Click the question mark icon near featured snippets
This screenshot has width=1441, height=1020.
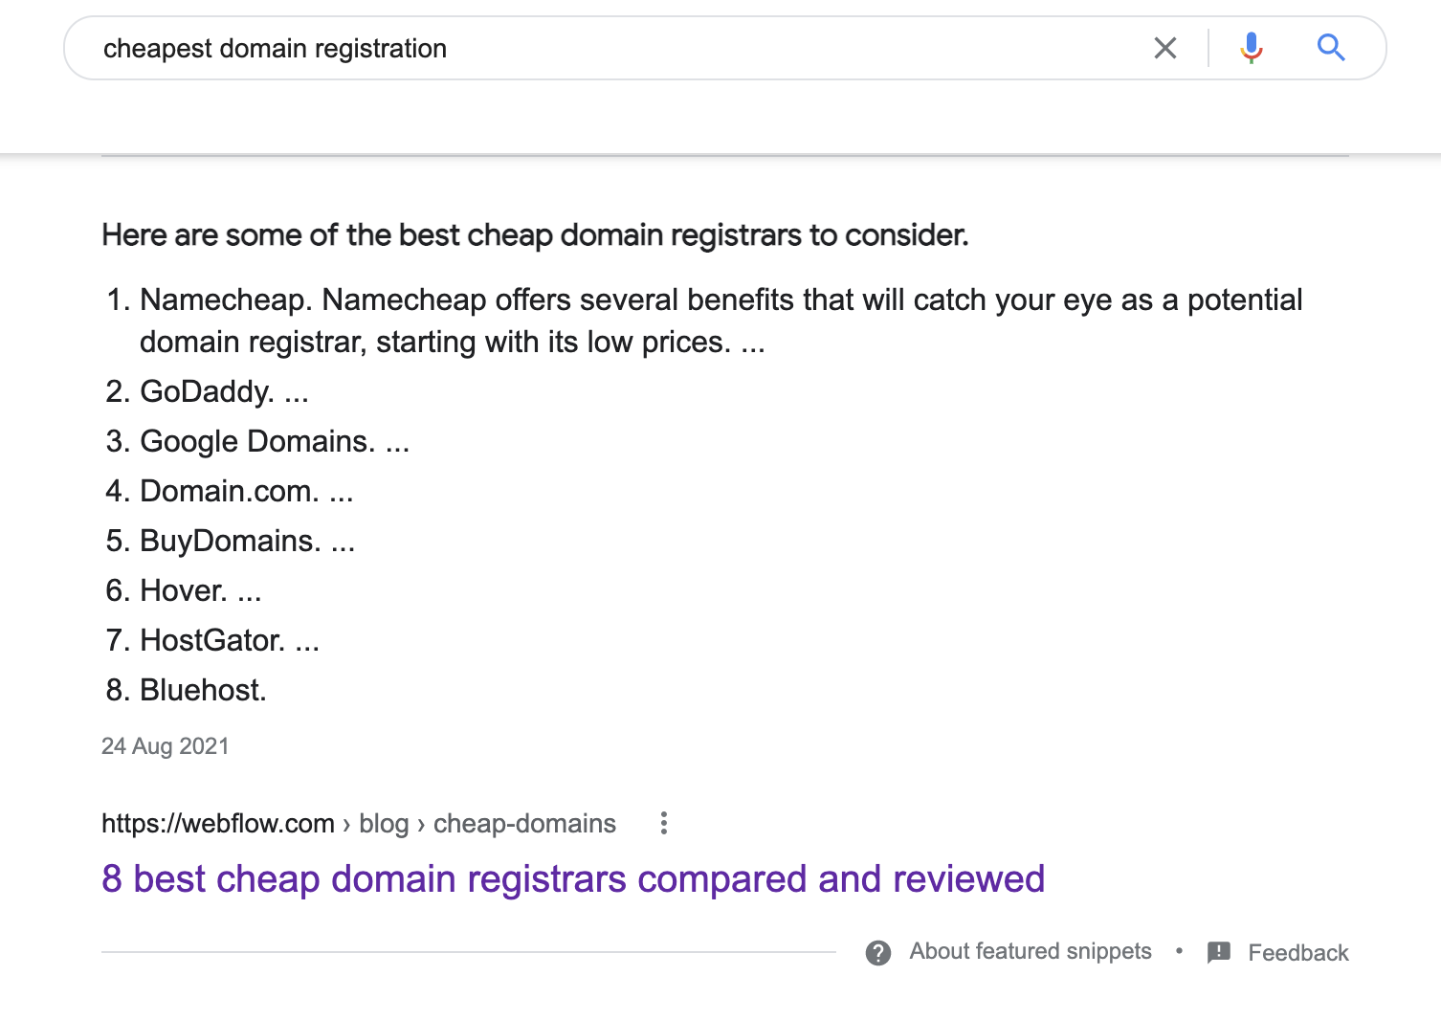[877, 953]
